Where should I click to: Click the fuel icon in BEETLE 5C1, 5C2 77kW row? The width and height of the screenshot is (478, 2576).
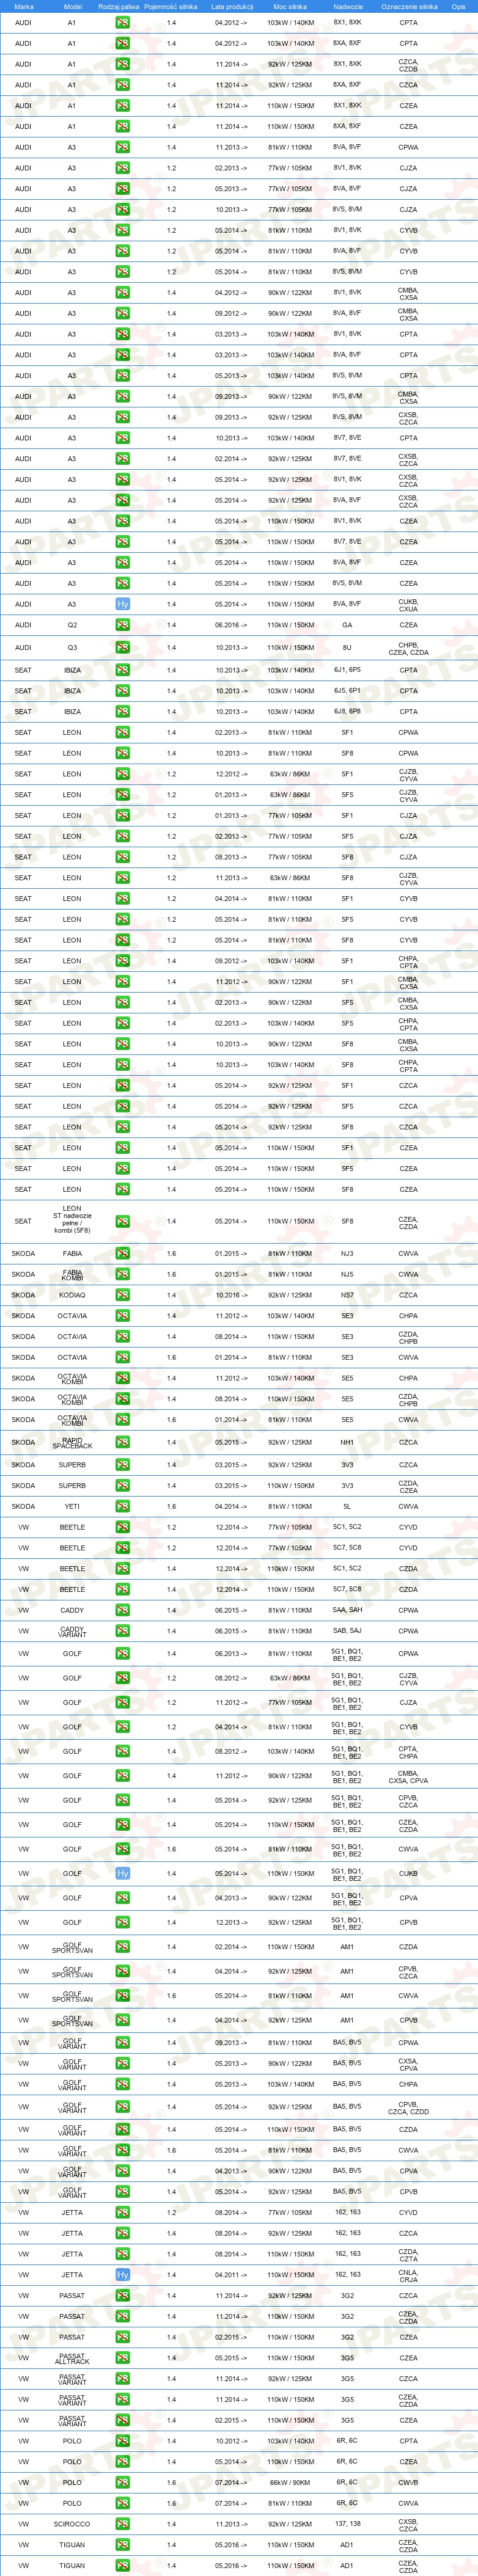click(x=122, y=1527)
